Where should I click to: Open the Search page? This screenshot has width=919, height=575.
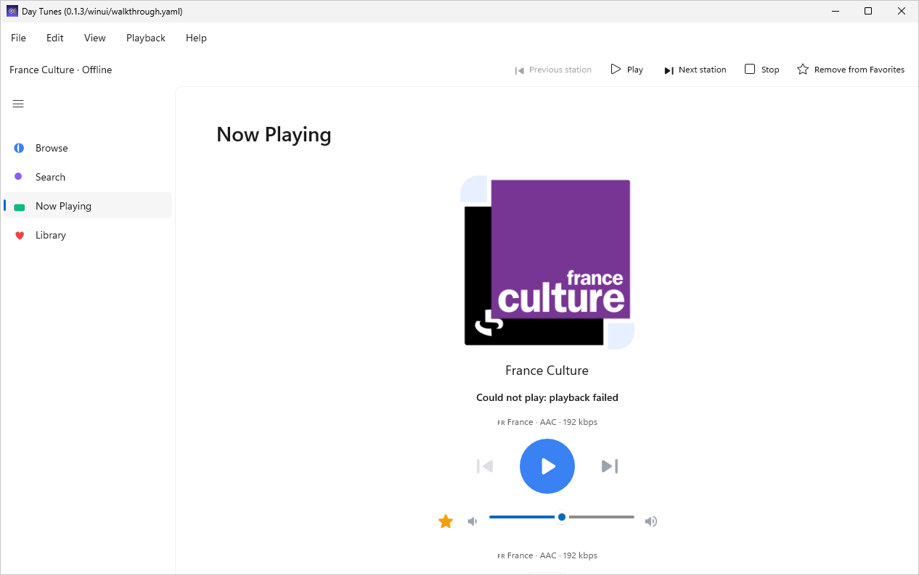[88, 177]
